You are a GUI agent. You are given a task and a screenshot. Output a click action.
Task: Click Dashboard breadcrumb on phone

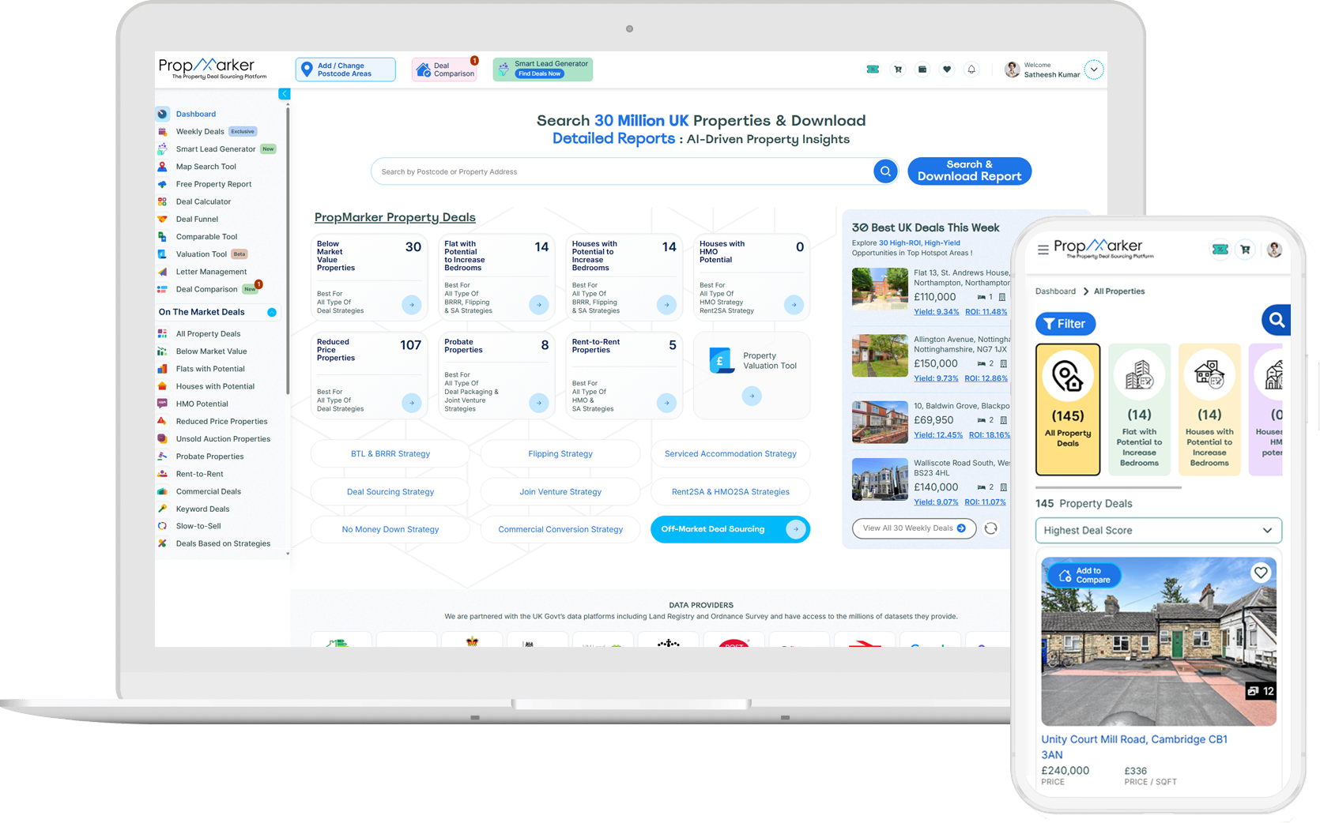1055,291
